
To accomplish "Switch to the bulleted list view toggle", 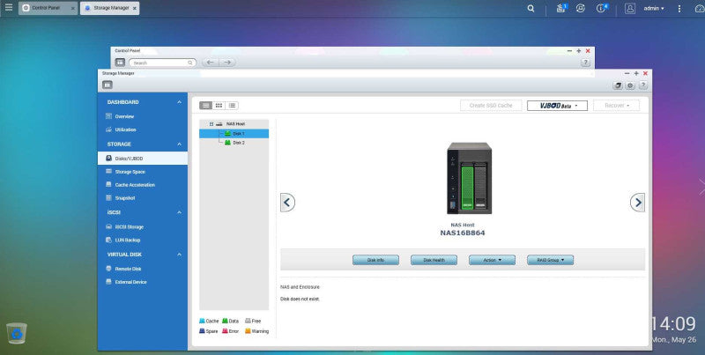I will (x=232, y=105).
